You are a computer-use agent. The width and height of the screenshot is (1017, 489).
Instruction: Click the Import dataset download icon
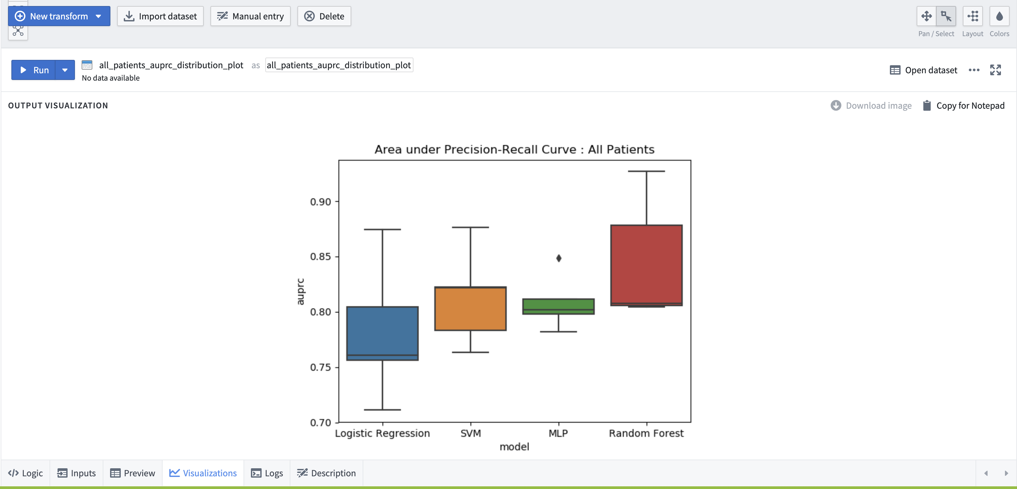click(x=129, y=16)
